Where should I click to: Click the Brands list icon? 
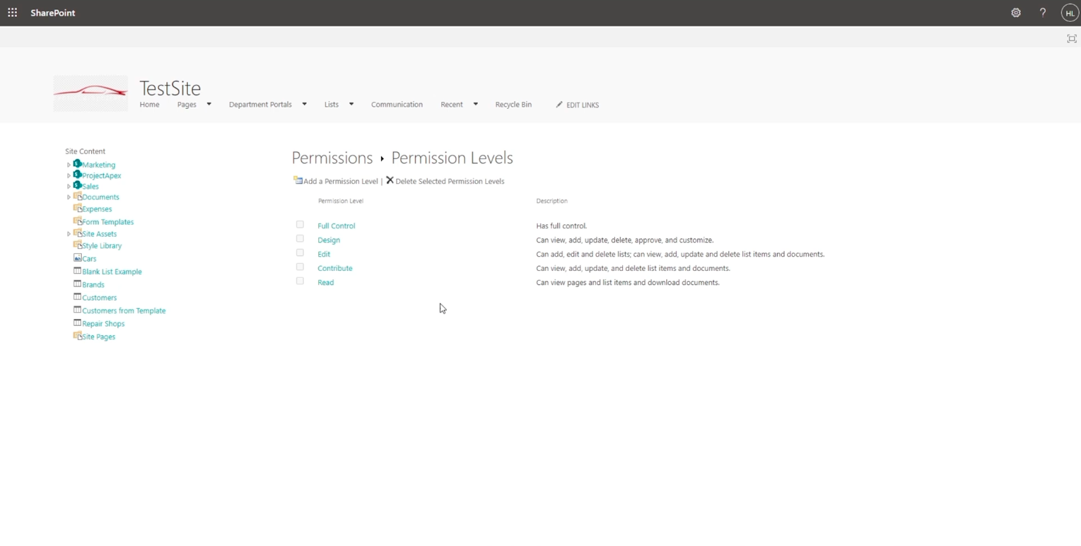(x=77, y=284)
